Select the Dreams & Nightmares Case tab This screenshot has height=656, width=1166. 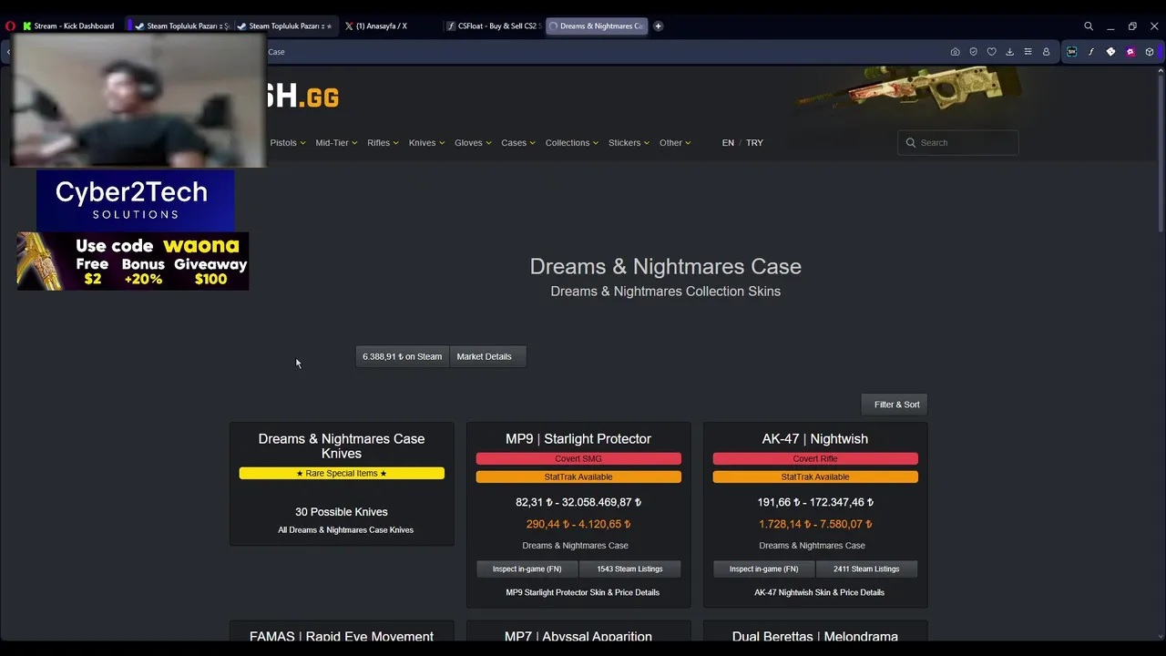pos(597,26)
